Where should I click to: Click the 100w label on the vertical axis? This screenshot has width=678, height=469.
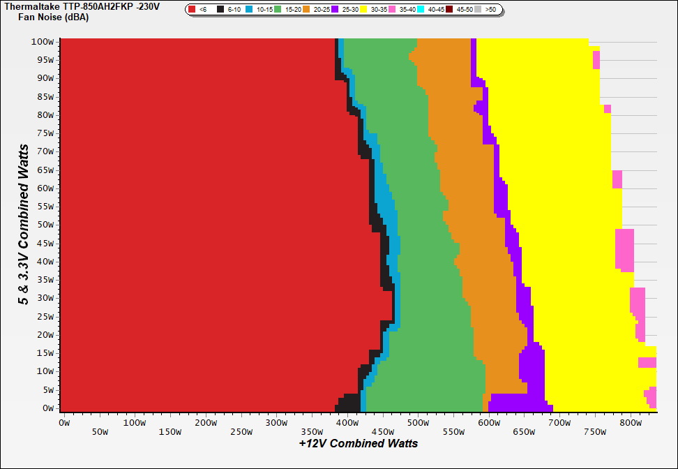click(x=43, y=42)
